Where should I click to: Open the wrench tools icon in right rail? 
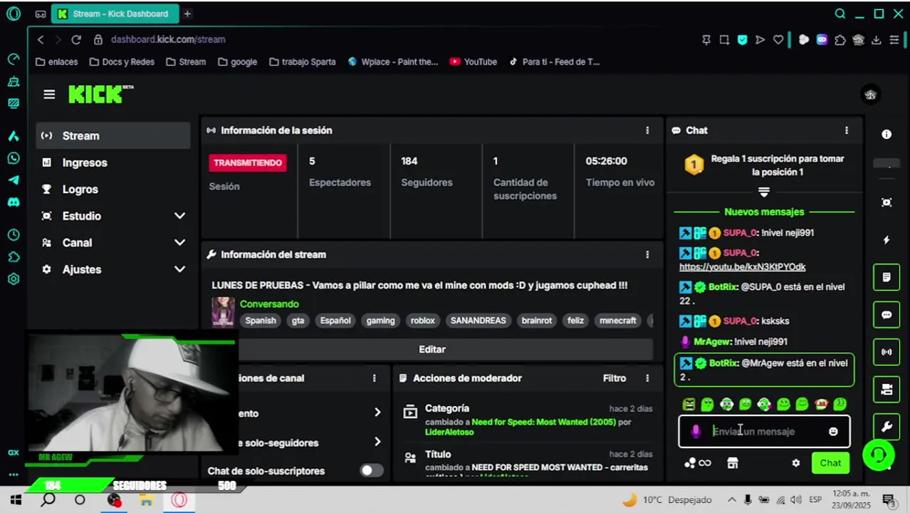[x=887, y=427]
